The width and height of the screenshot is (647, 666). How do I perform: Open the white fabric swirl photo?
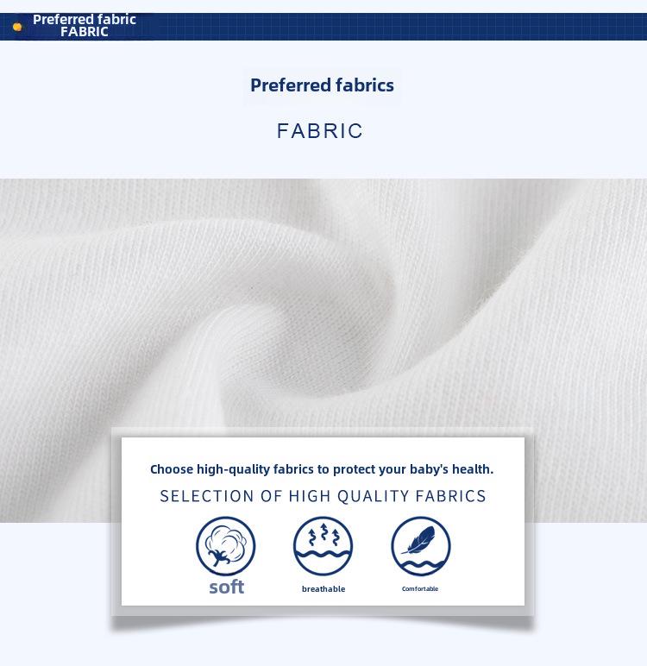(x=323, y=350)
